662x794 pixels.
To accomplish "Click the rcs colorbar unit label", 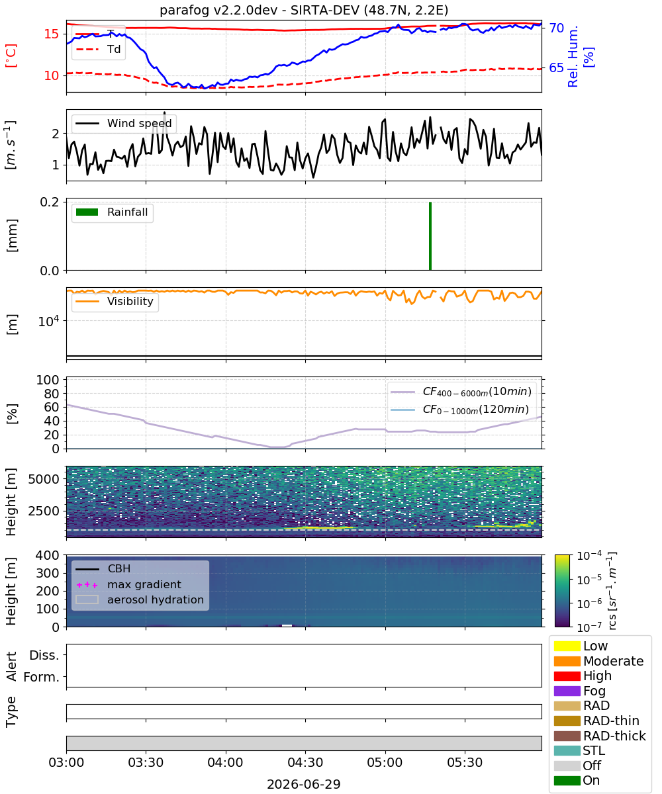I will point(613,590).
